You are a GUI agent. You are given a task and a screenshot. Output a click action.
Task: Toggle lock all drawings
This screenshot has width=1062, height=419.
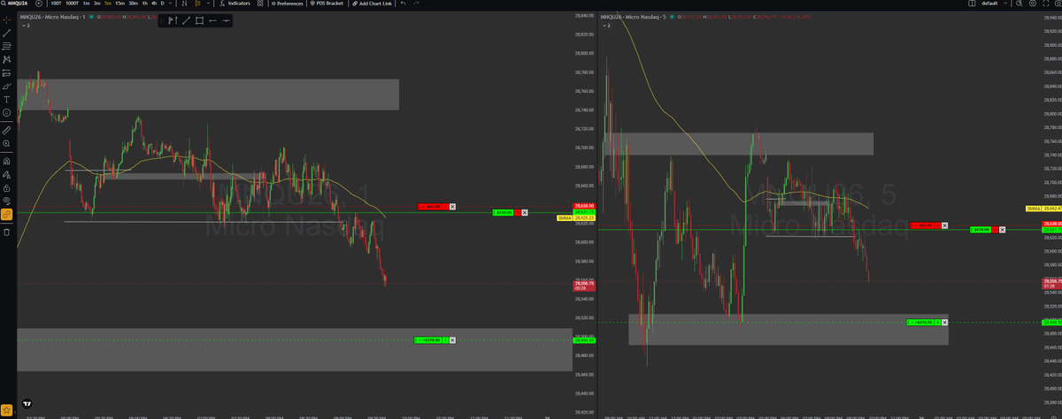click(x=6, y=187)
